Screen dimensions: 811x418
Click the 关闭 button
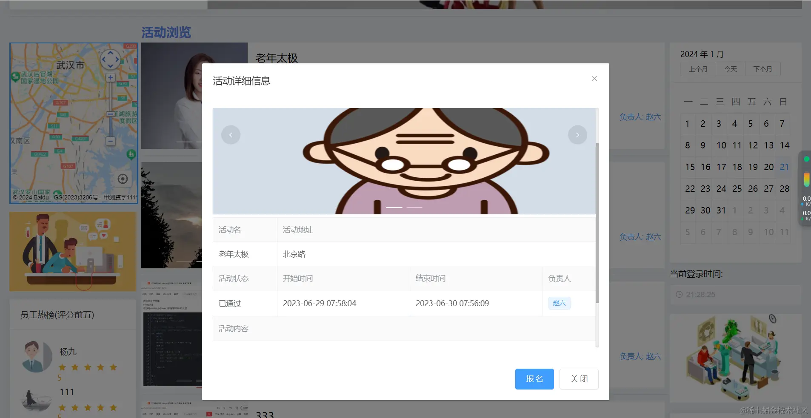click(x=579, y=379)
